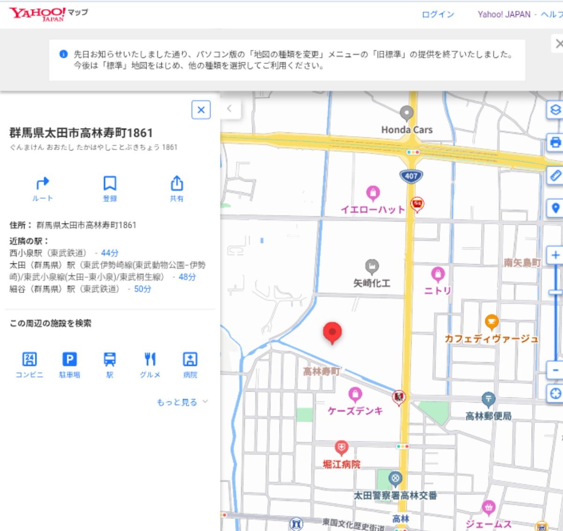The width and height of the screenshot is (563, 531).
Task: Zoom out with the minus button
Action: point(555,370)
